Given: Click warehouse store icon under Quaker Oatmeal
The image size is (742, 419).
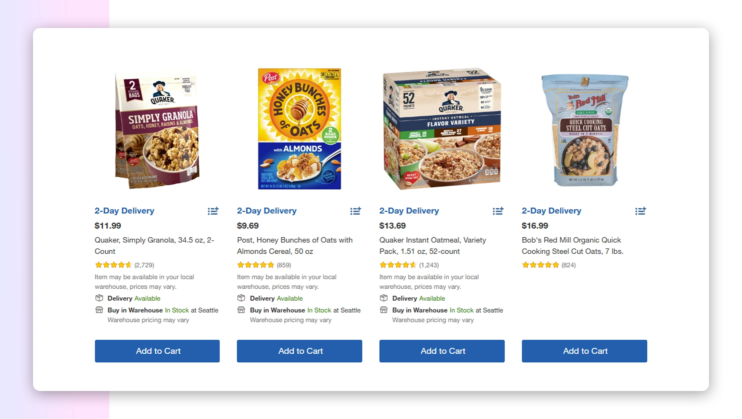Looking at the screenshot, I should 384,310.
